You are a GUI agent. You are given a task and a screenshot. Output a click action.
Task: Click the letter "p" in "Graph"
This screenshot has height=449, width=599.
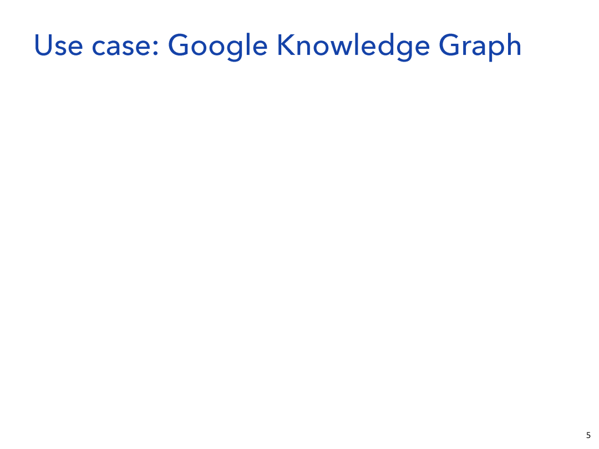coord(495,50)
